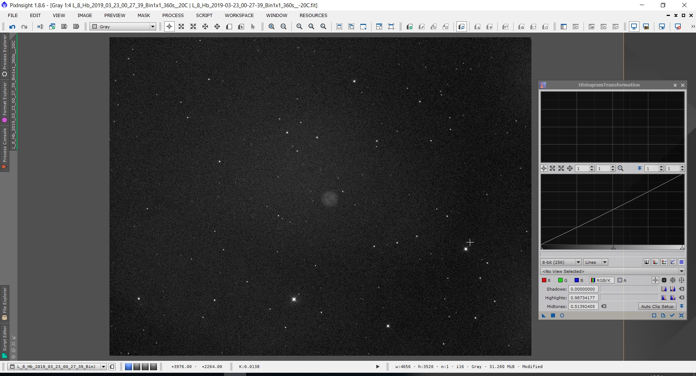Open the PROCESS menu
696x376 pixels.
(173, 15)
